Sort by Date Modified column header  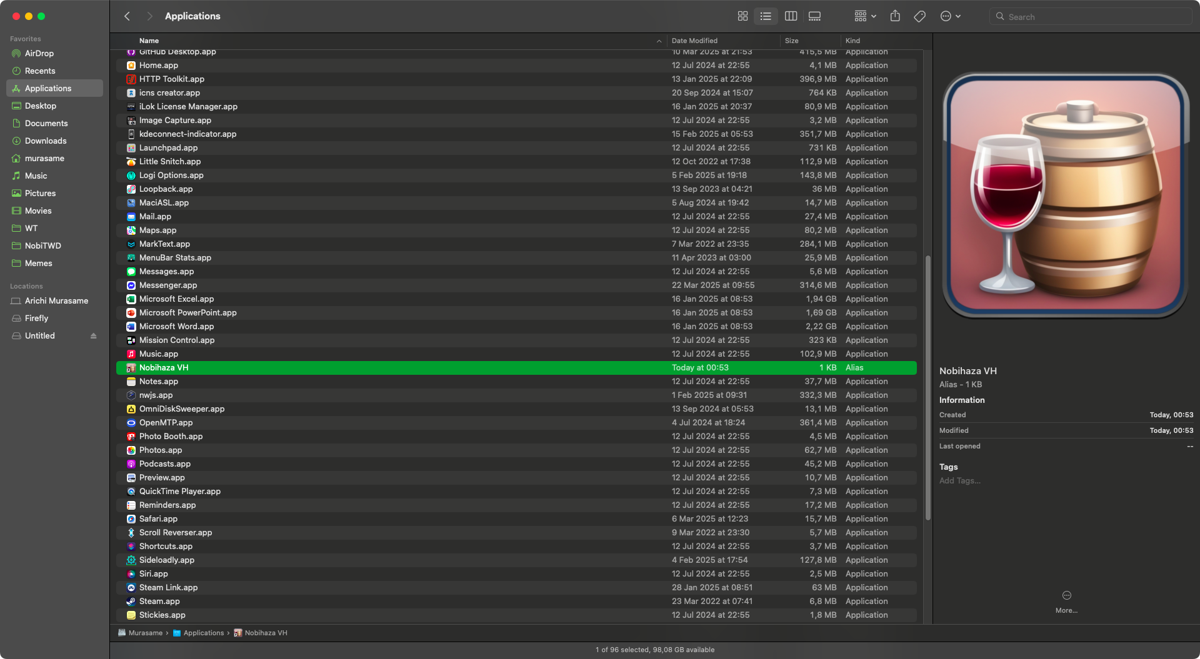[694, 41]
